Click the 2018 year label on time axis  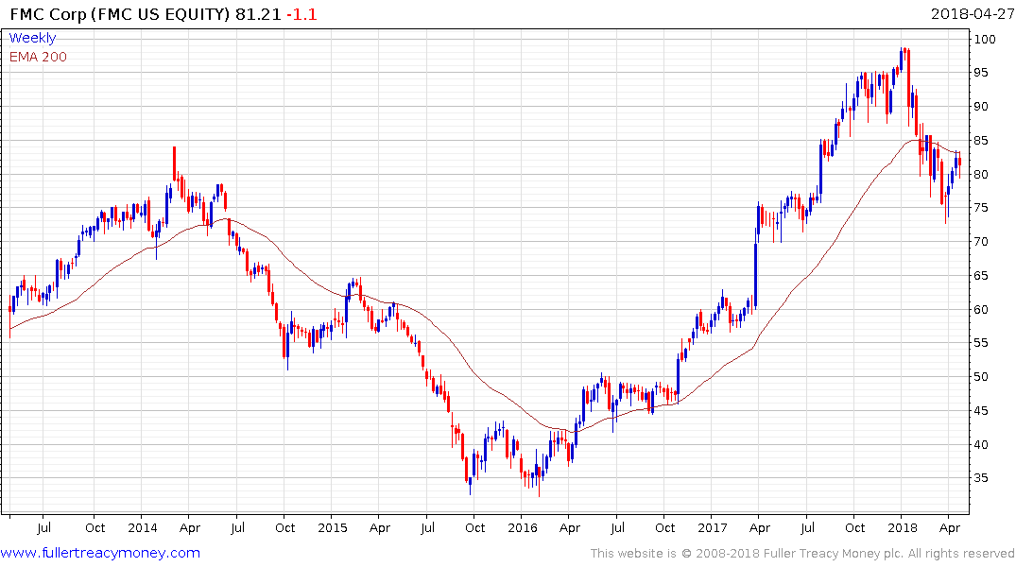[x=902, y=527]
